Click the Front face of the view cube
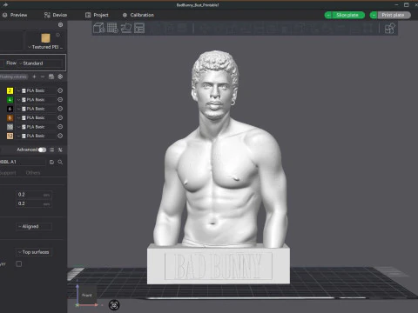The height and width of the screenshot is (313, 418). [87, 295]
